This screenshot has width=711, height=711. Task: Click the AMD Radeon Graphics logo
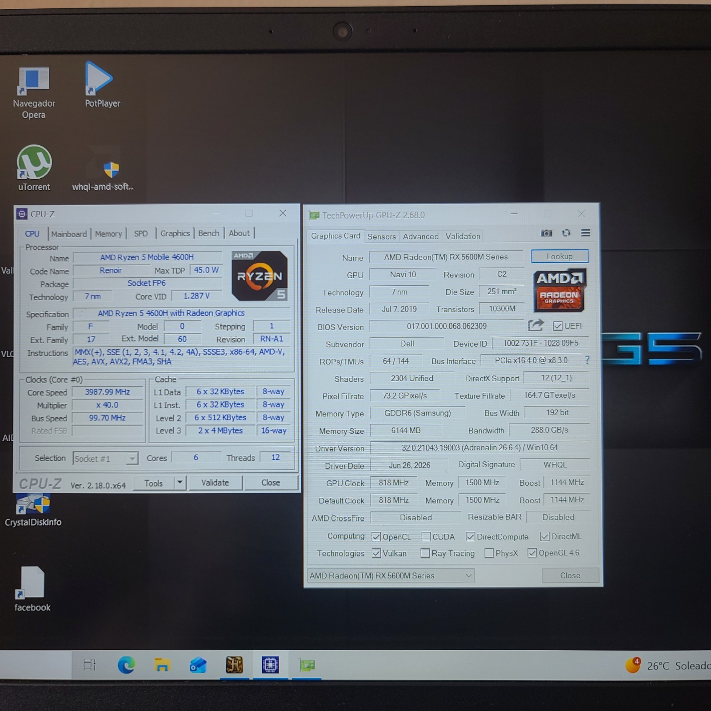[x=559, y=290]
